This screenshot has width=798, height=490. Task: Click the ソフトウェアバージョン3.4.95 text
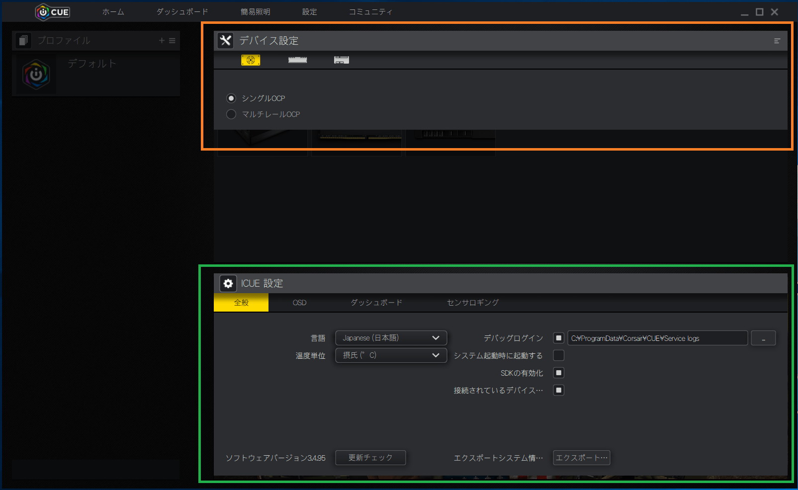coord(275,458)
